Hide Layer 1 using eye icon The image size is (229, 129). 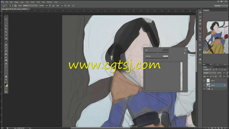[x=204, y=81]
